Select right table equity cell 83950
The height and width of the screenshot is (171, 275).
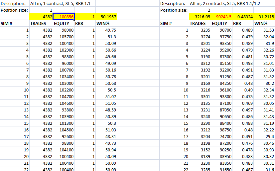[x=222, y=157]
